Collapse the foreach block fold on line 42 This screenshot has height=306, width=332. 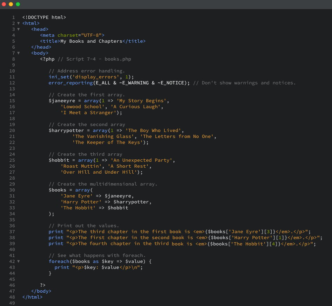[18, 261]
